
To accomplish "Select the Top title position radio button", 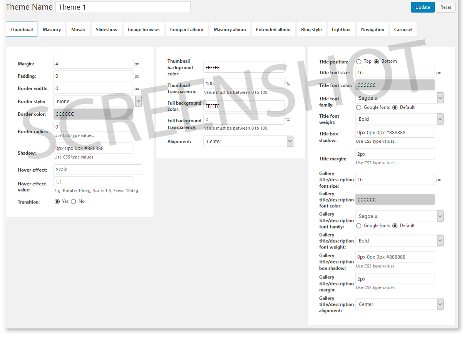I will [359, 62].
